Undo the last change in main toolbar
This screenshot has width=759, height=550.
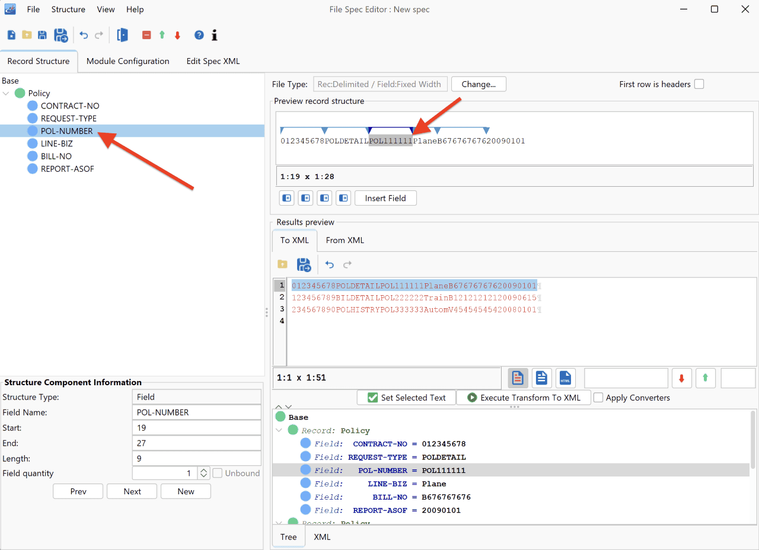point(84,35)
